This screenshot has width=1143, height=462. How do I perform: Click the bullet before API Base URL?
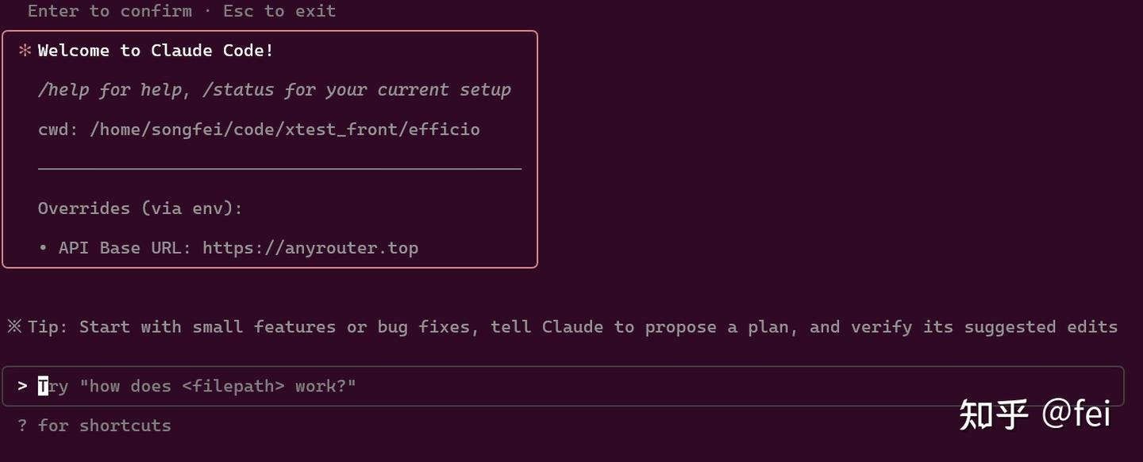pos(44,248)
